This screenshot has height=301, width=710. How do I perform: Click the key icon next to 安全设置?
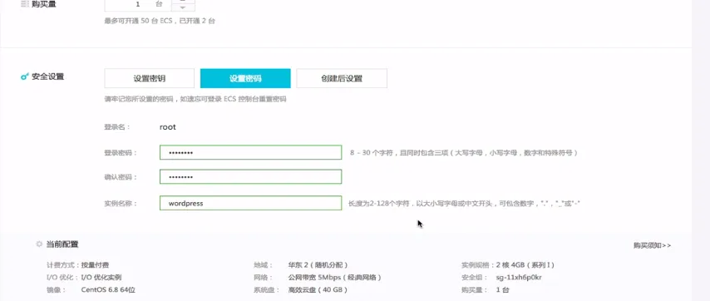click(x=25, y=77)
